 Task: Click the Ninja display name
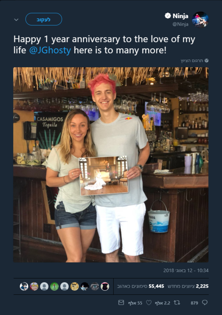pos(180,16)
